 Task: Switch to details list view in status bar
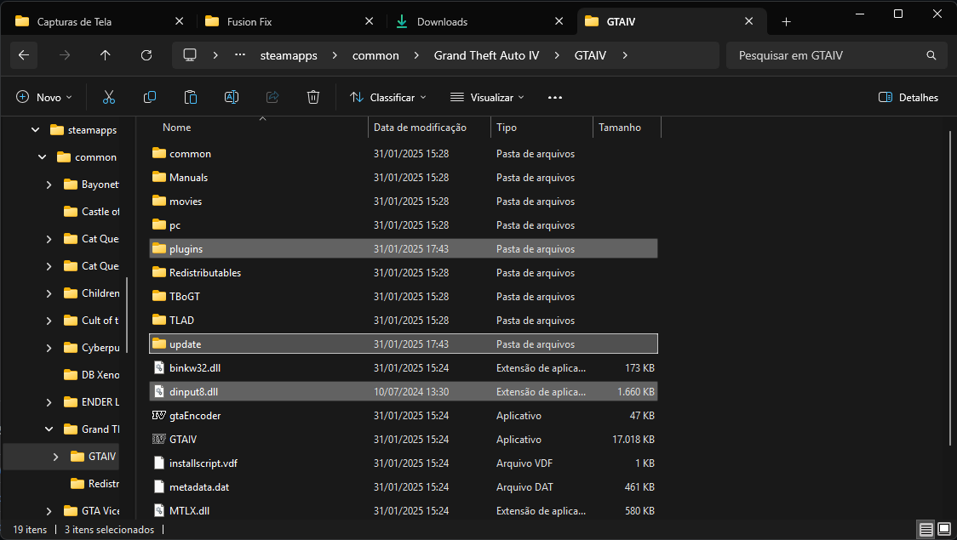pyautogui.click(x=926, y=530)
